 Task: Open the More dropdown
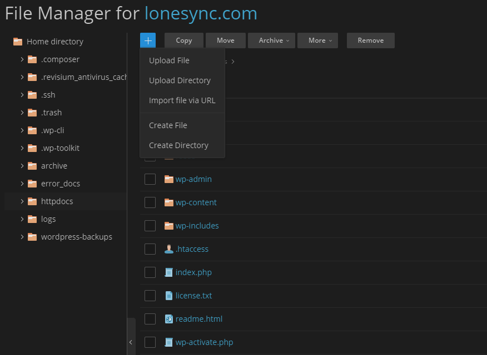pyautogui.click(x=317, y=40)
